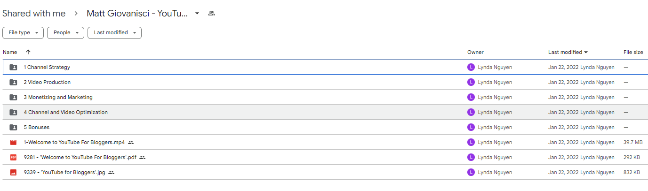Select the 4 Channel and Video Optimization row
The image size is (648, 191).
pyautogui.click(x=324, y=112)
